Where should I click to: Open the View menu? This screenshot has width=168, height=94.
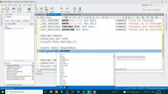pos(20,5)
